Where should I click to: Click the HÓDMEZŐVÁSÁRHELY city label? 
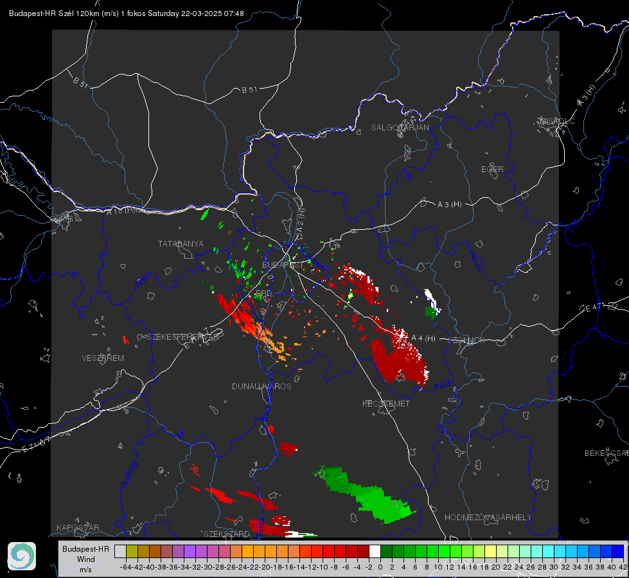coord(488,518)
